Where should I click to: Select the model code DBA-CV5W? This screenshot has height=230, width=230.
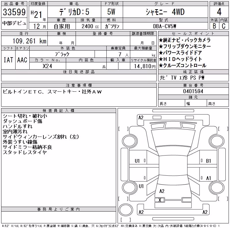(x=164, y=26)
